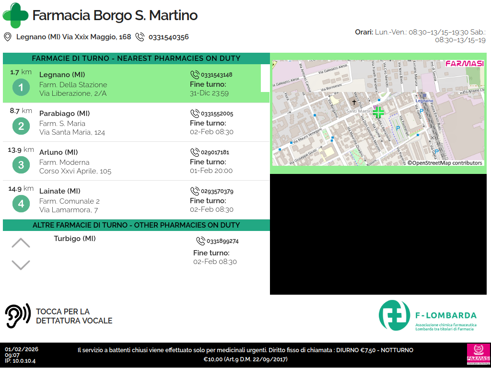Click the OpenStreetMap contributors attribution

tap(444, 163)
